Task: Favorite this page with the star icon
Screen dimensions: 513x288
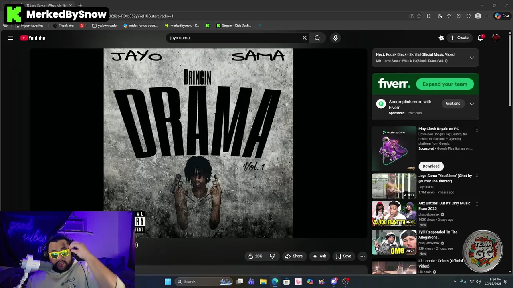Action: coord(419,16)
